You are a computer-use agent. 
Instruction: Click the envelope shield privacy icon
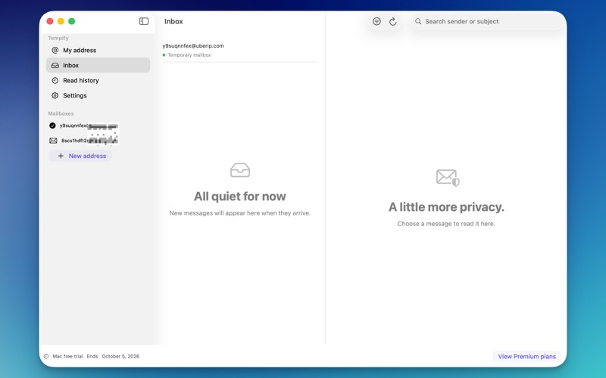point(448,178)
